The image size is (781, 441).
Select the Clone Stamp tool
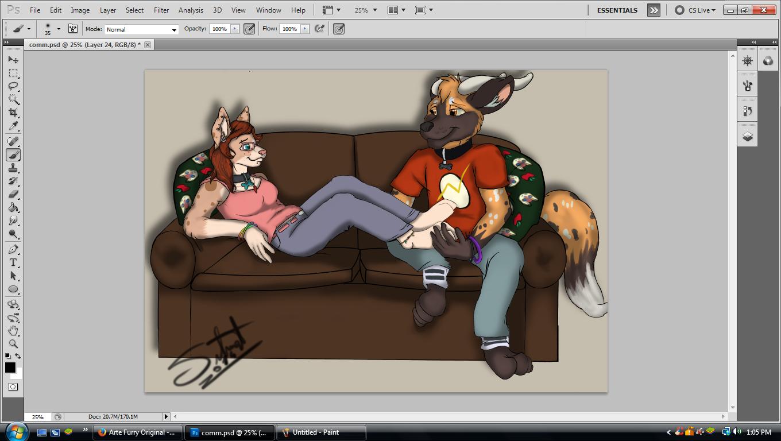(13, 168)
